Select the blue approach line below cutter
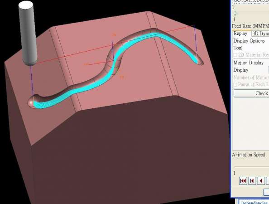The image size is (269, 204). [32, 81]
